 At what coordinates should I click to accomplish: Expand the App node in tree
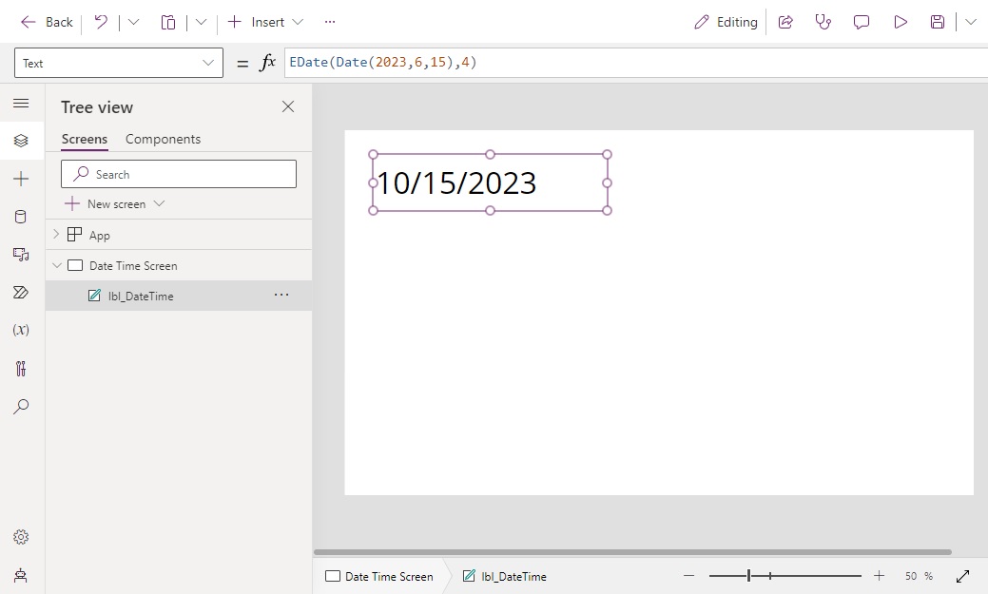coord(56,235)
